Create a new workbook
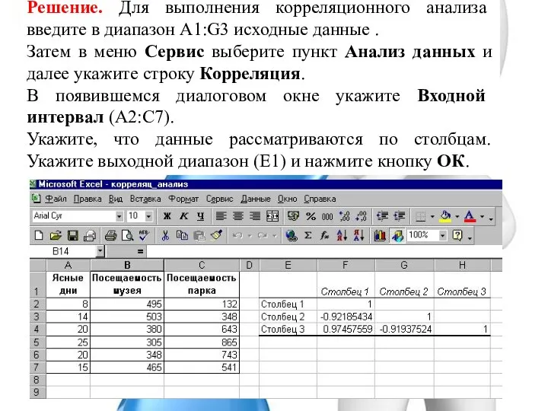Viewport: 548px width, 411px height. [x=39, y=235]
